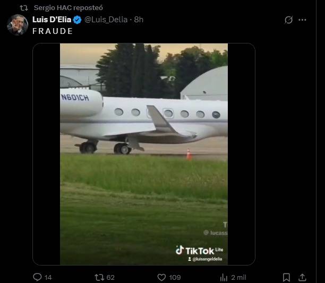Repost the tweet with 62 reposts

(x=99, y=277)
